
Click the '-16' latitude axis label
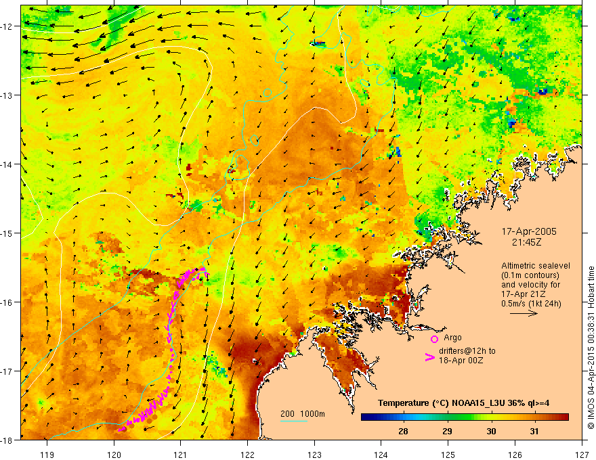(x=7, y=302)
